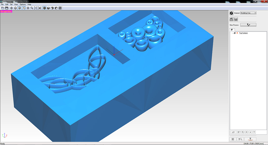Screen dimensions: 268x145
Task: Open the Edit menu
Action: click(7, 5)
